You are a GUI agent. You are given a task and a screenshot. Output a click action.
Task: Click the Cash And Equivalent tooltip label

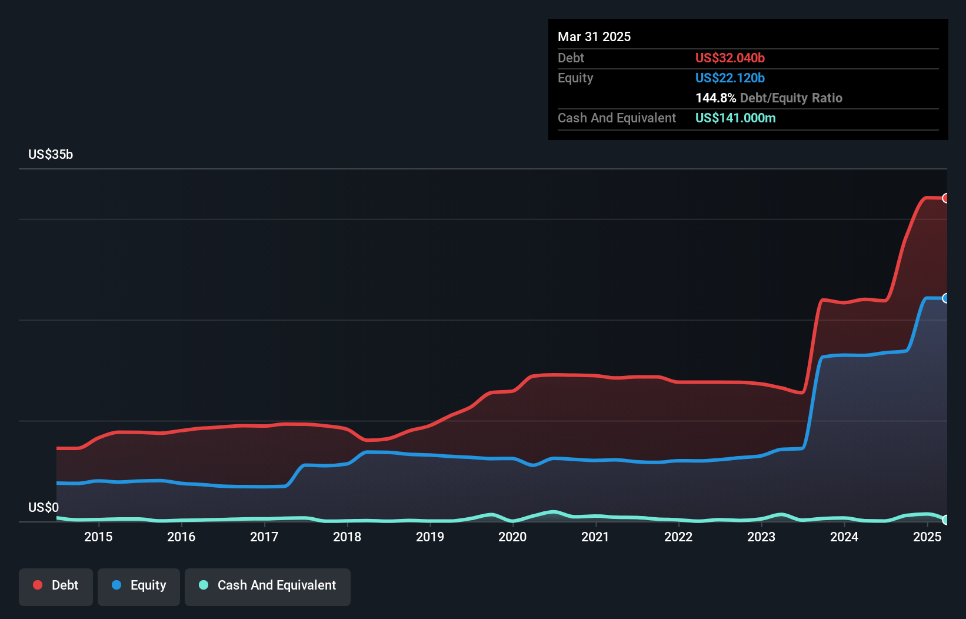[x=617, y=118]
